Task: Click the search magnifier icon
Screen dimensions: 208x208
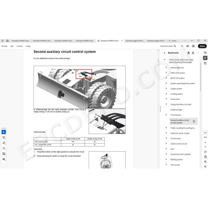Action: point(175,46)
